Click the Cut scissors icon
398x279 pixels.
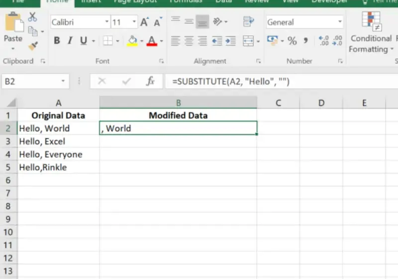(32, 17)
